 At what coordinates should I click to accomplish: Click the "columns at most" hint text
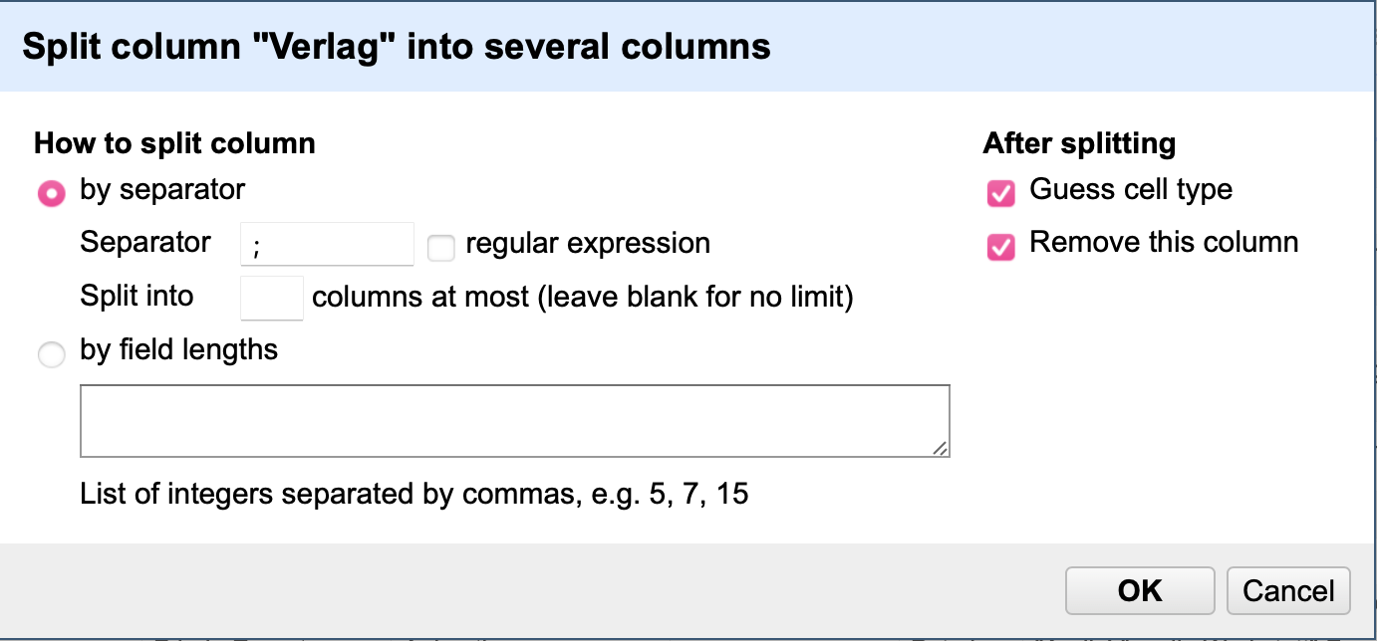(x=582, y=298)
